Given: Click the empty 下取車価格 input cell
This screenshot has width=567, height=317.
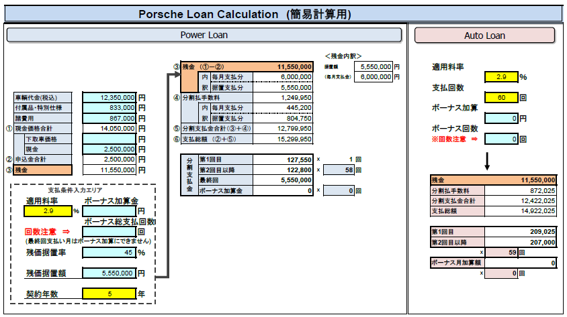Looking at the screenshot, I should click(x=110, y=139).
